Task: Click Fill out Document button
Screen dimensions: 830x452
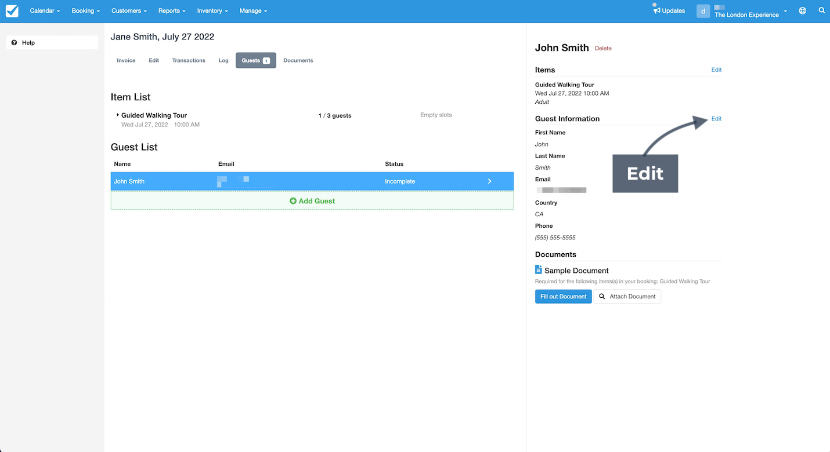Action: (x=564, y=297)
